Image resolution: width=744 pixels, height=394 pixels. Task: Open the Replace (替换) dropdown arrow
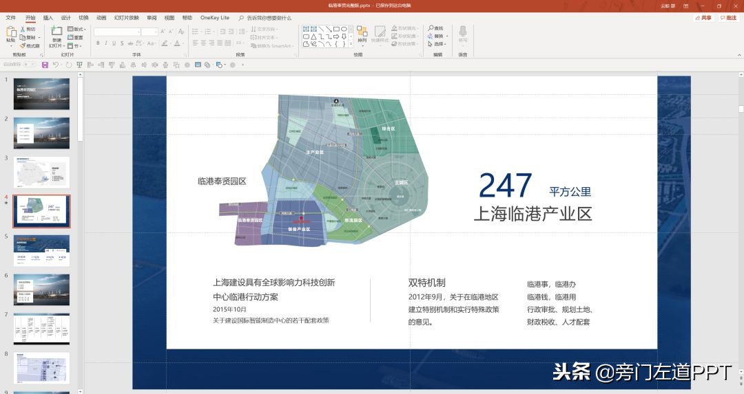(x=448, y=36)
